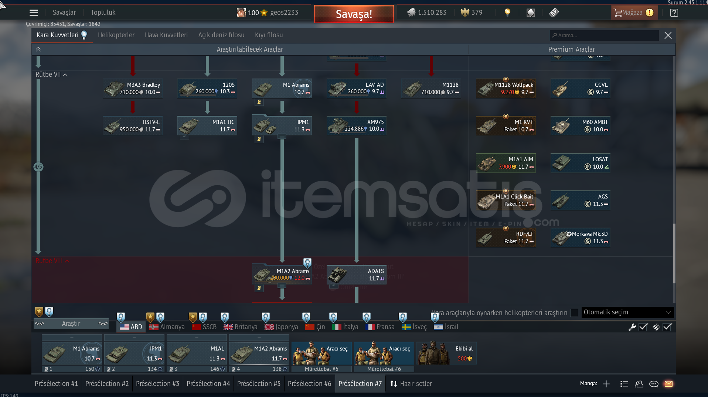Open the hamburger main menu

34,13
